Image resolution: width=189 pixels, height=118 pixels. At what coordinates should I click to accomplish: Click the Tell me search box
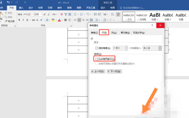coord(132,8)
